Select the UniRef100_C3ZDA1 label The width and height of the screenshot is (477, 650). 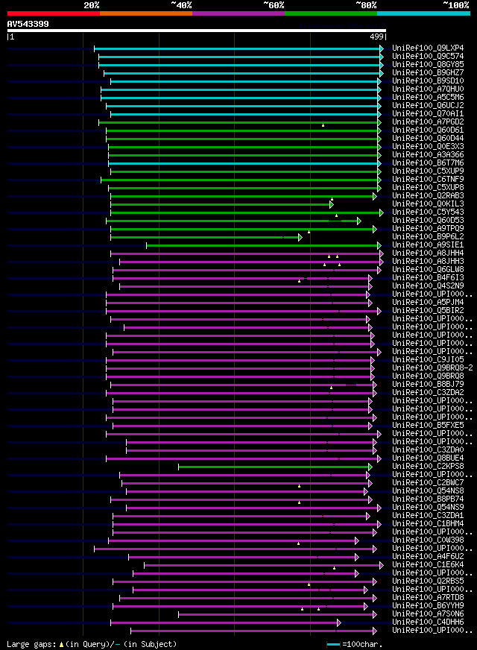point(428,515)
